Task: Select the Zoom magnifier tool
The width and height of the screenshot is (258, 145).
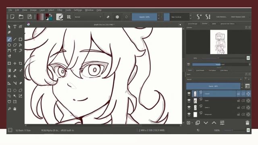Action: (x=9, y=109)
